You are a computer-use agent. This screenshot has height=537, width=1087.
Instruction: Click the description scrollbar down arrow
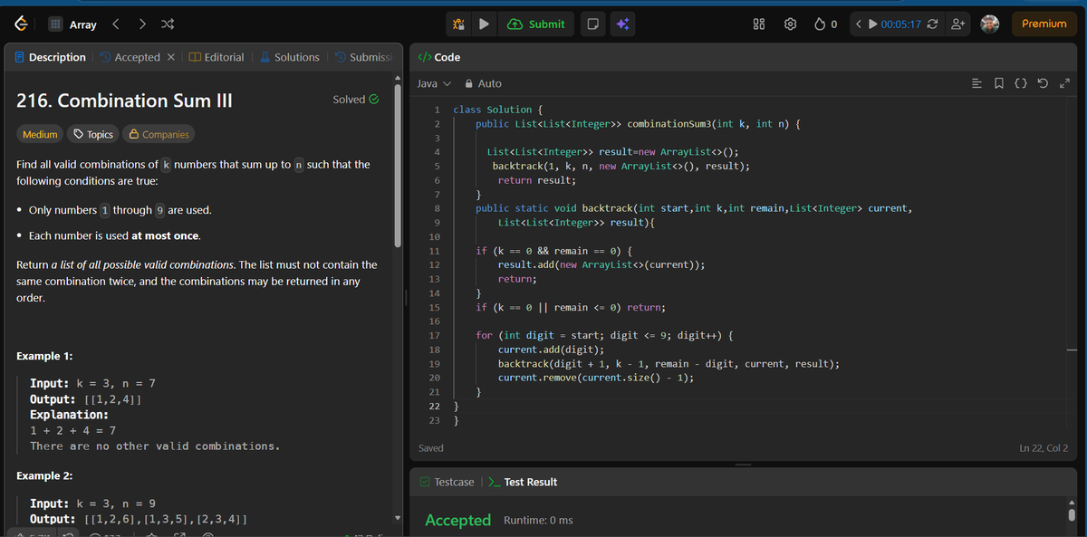pyautogui.click(x=397, y=519)
